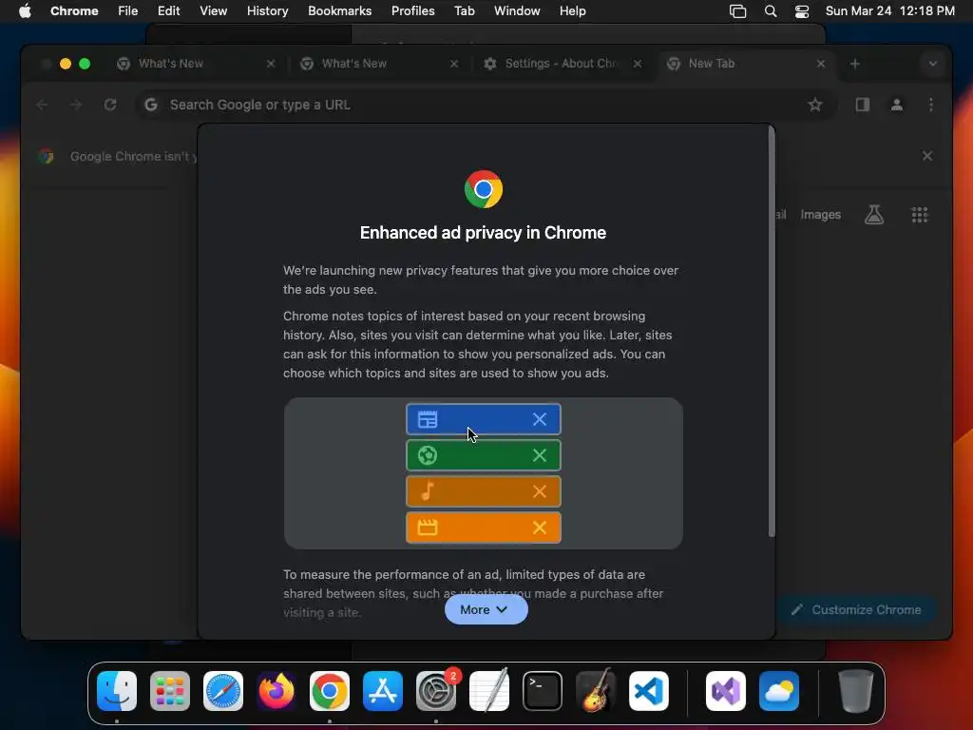Remove the green sports topic card
Viewport: 973px width, 730px height.
[x=540, y=455]
